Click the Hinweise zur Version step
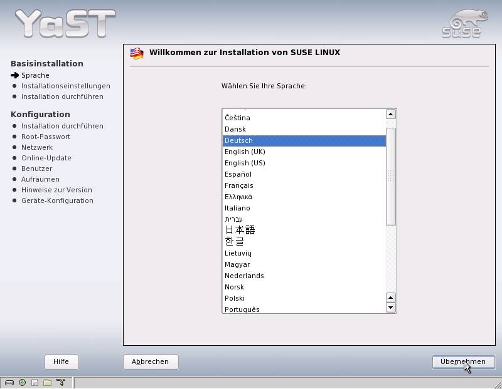 tap(56, 190)
